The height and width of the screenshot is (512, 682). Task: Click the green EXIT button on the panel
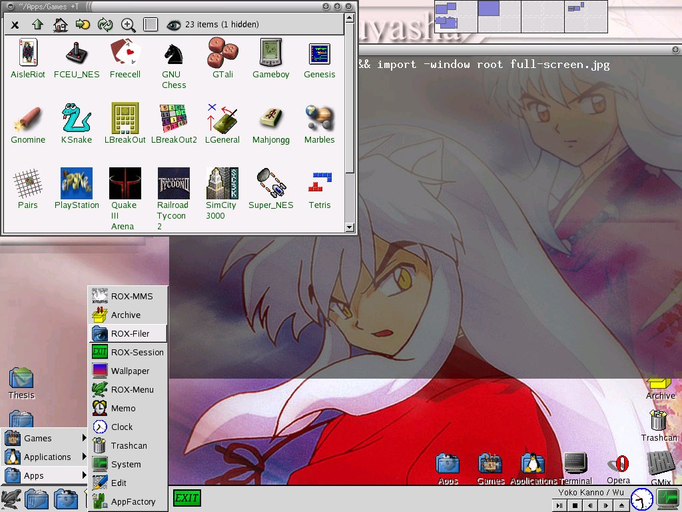tap(186, 498)
